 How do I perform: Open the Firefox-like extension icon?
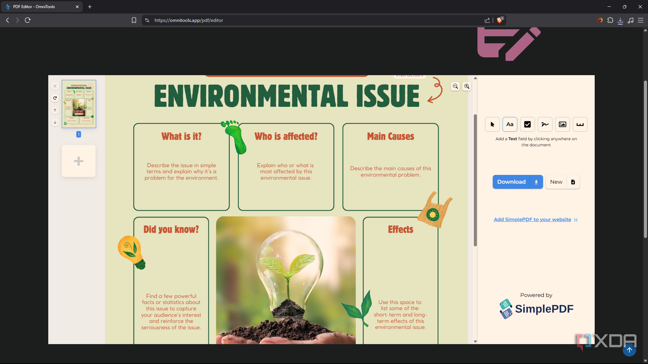point(600,20)
